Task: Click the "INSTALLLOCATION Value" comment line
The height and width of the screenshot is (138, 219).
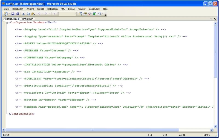Action: coord(71,65)
